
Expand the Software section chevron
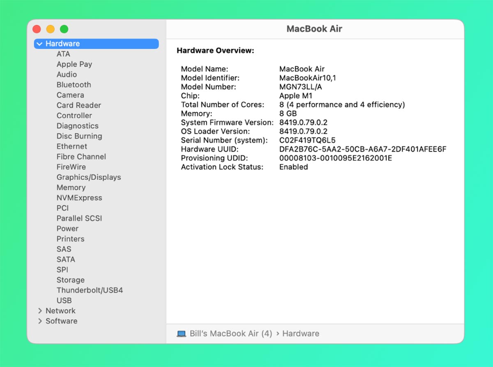click(40, 321)
